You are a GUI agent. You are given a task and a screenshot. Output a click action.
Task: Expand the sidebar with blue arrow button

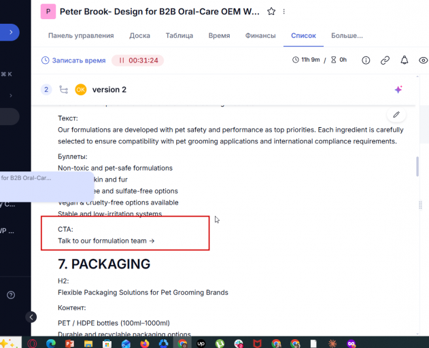(10, 32)
